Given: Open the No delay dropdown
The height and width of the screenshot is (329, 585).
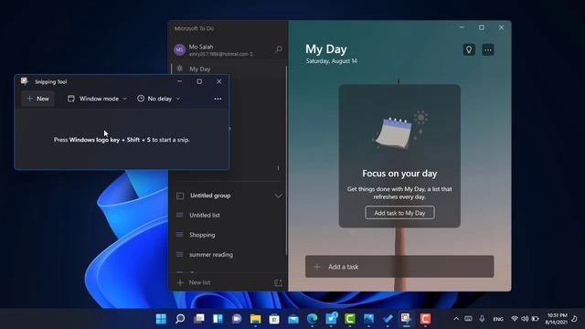Looking at the screenshot, I should [158, 99].
